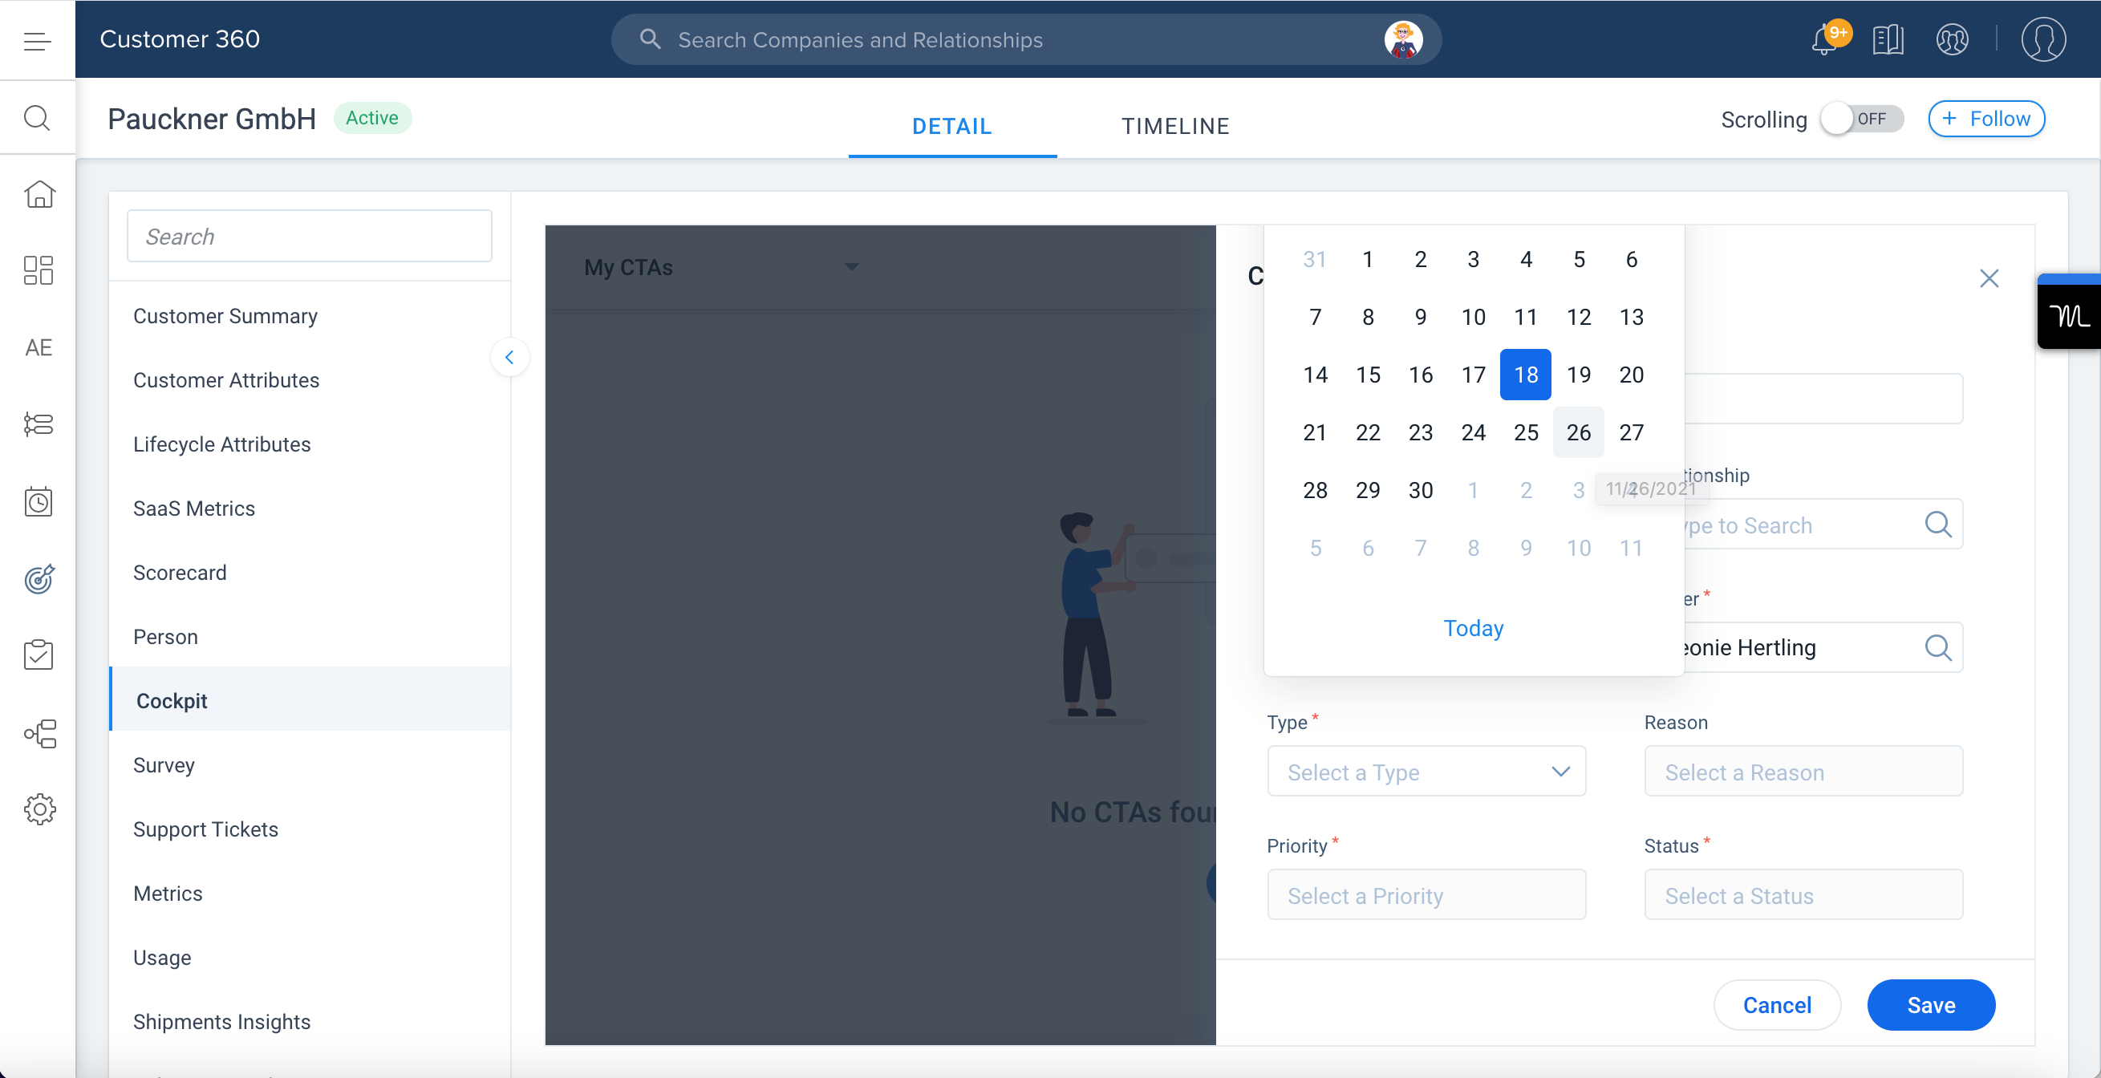Image resolution: width=2101 pixels, height=1078 pixels.
Task: Select the highlighted day 18
Action: click(1525, 375)
